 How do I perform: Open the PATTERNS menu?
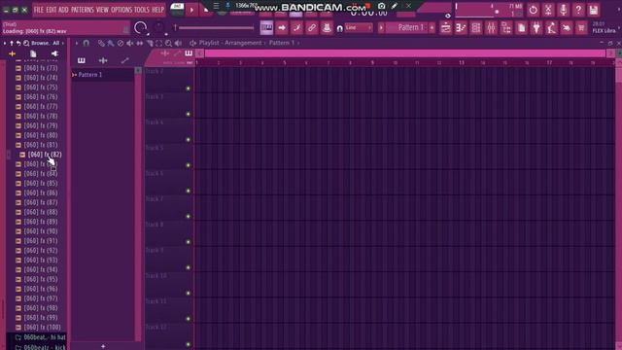click(x=83, y=10)
